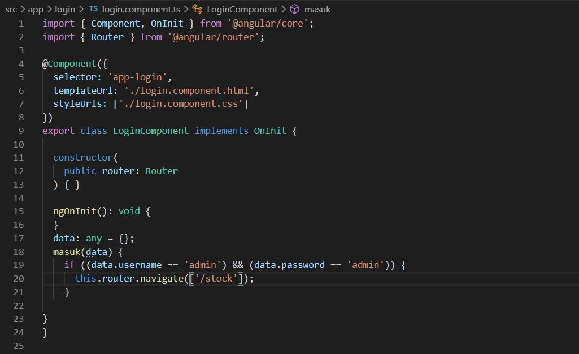Open the app breadcrumb segment

pyautogui.click(x=36, y=9)
